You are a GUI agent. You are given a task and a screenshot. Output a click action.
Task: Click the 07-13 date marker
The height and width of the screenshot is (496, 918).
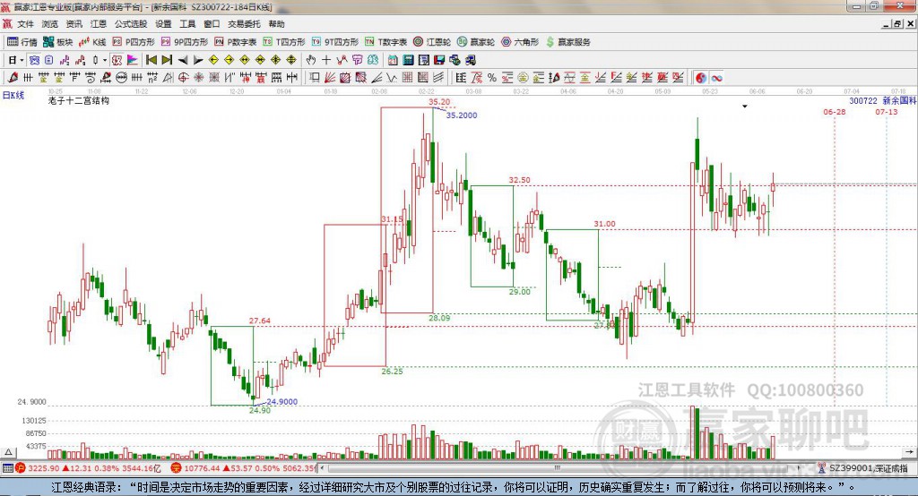tap(887, 112)
